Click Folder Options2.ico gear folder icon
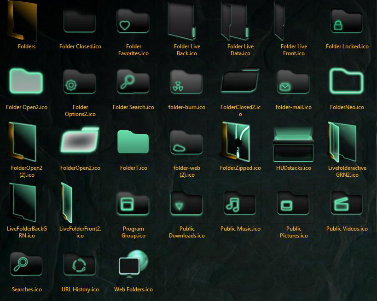This screenshot has width=377, height=301. 80,82
